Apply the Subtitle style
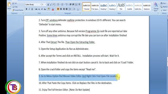This screenshot has width=168, height=94. click(x=129, y=7)
